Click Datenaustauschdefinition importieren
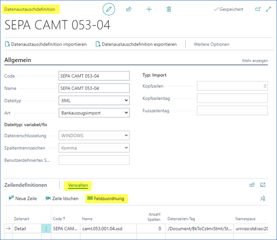277x240 pixels. (46, 44)
